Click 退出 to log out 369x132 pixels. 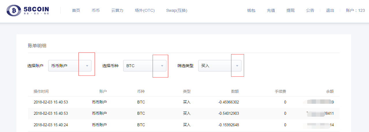click(x=330, y=10)
